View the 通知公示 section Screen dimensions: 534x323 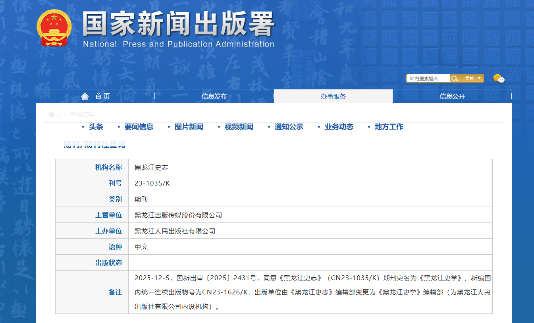point(289,127)
